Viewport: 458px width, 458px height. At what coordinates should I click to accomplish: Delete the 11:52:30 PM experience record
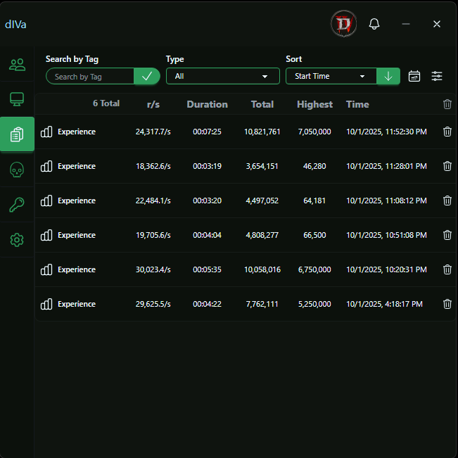[x=447, y=132]
